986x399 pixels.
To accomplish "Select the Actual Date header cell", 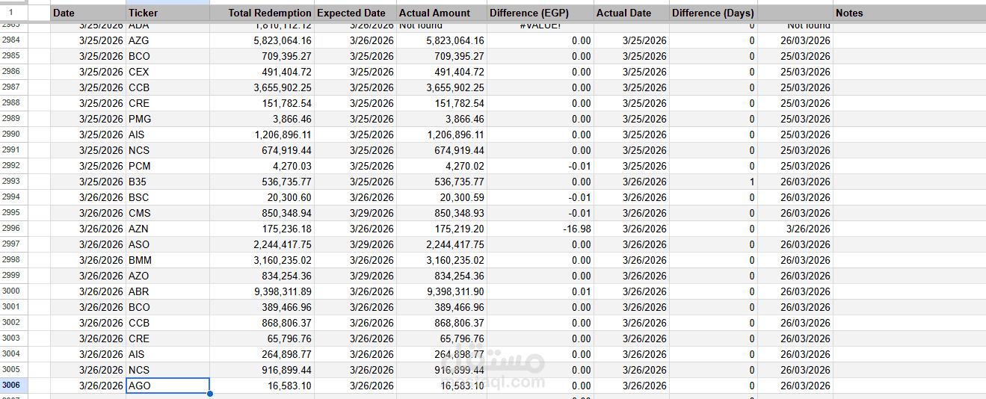I will [x=631, y=13].
